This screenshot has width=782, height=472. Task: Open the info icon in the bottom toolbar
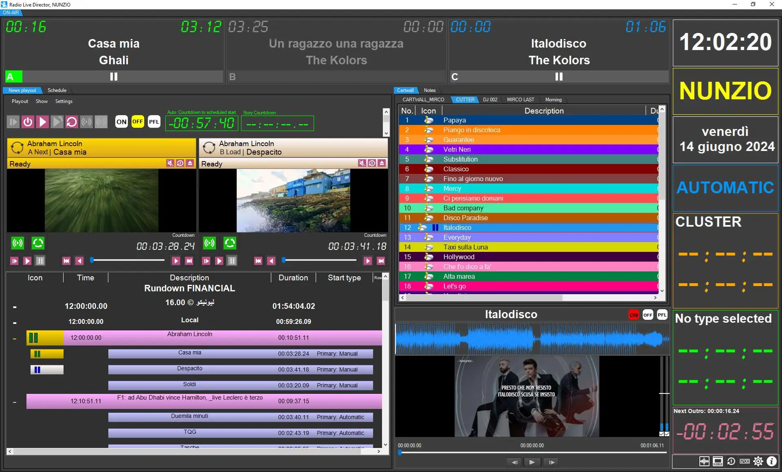771,461
